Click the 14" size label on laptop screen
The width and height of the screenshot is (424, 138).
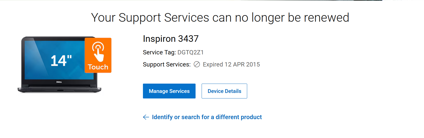[x=61, y=61]
